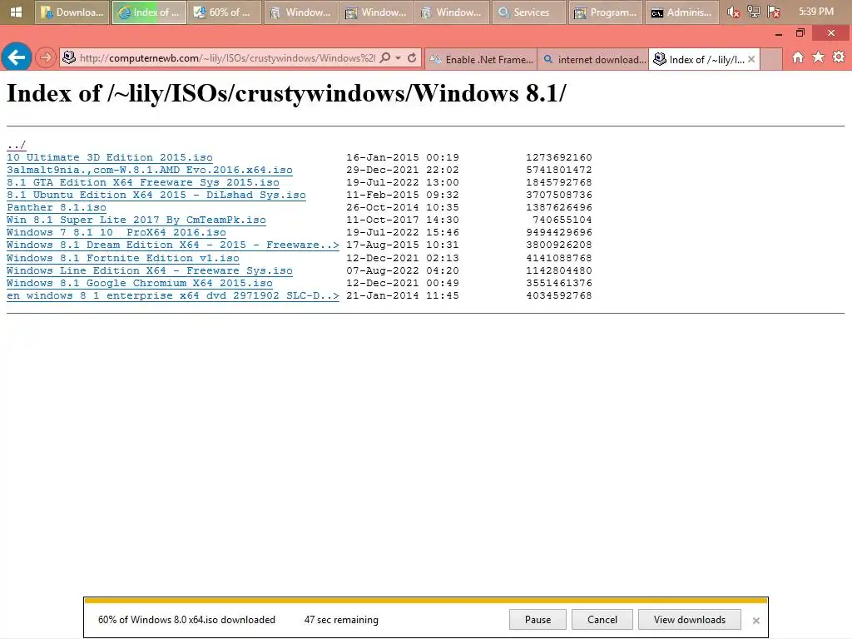Click date 21-Jan-2014 11:45

point(403,295)
